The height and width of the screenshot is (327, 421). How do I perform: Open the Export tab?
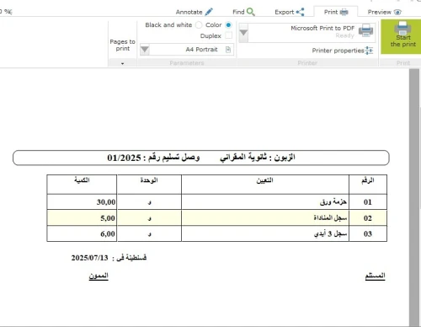(290, 12)
